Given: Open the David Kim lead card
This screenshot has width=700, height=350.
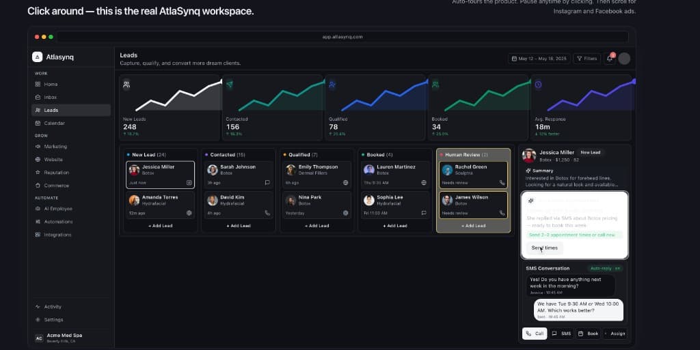Looking at the screenshot, I should point(239,205).
